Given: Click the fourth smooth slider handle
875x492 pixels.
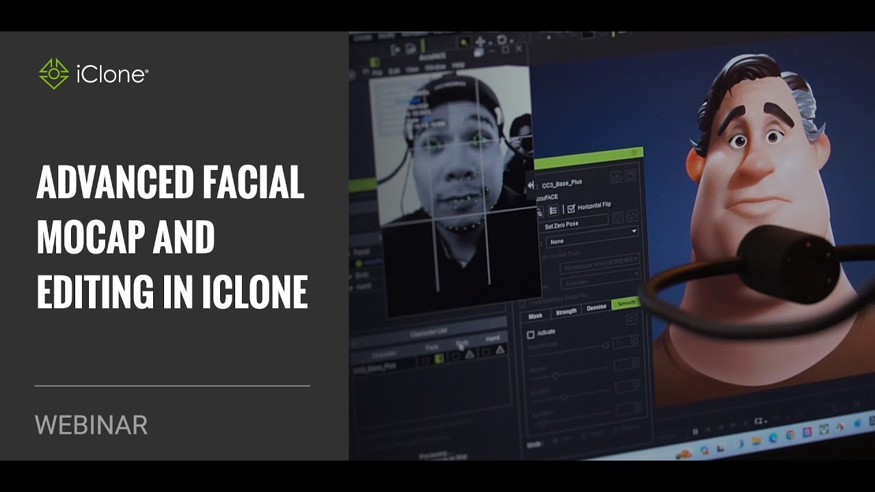Looking at the screenshot, I should 543,423.
